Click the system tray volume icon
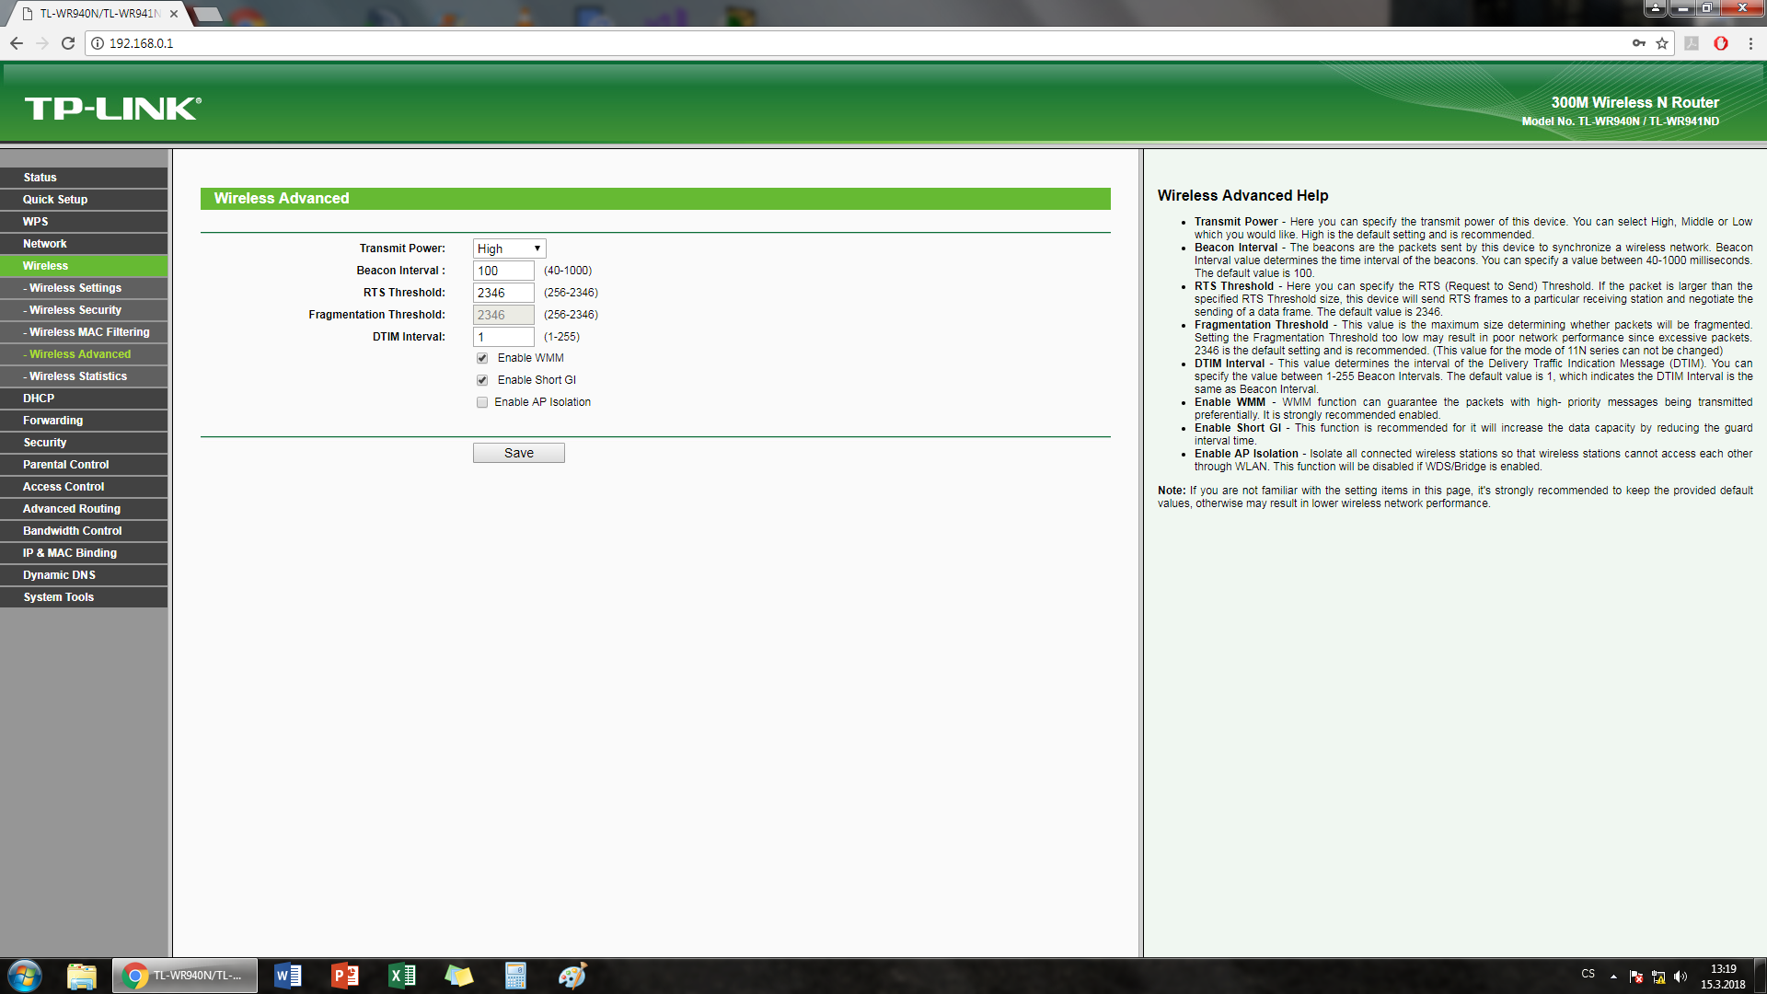 (1680, 977)
